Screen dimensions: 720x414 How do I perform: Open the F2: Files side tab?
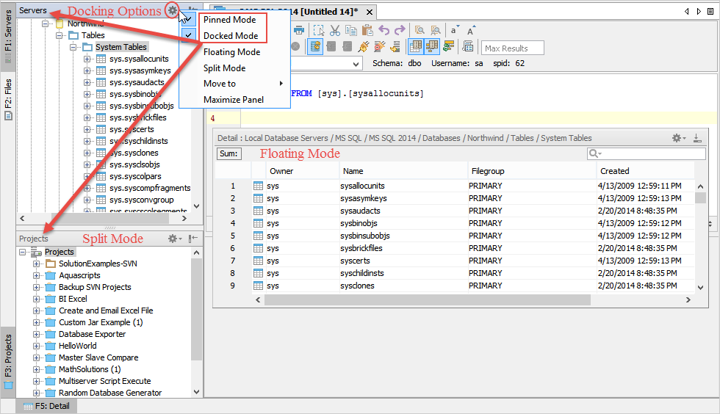click(x=8, y=100)
